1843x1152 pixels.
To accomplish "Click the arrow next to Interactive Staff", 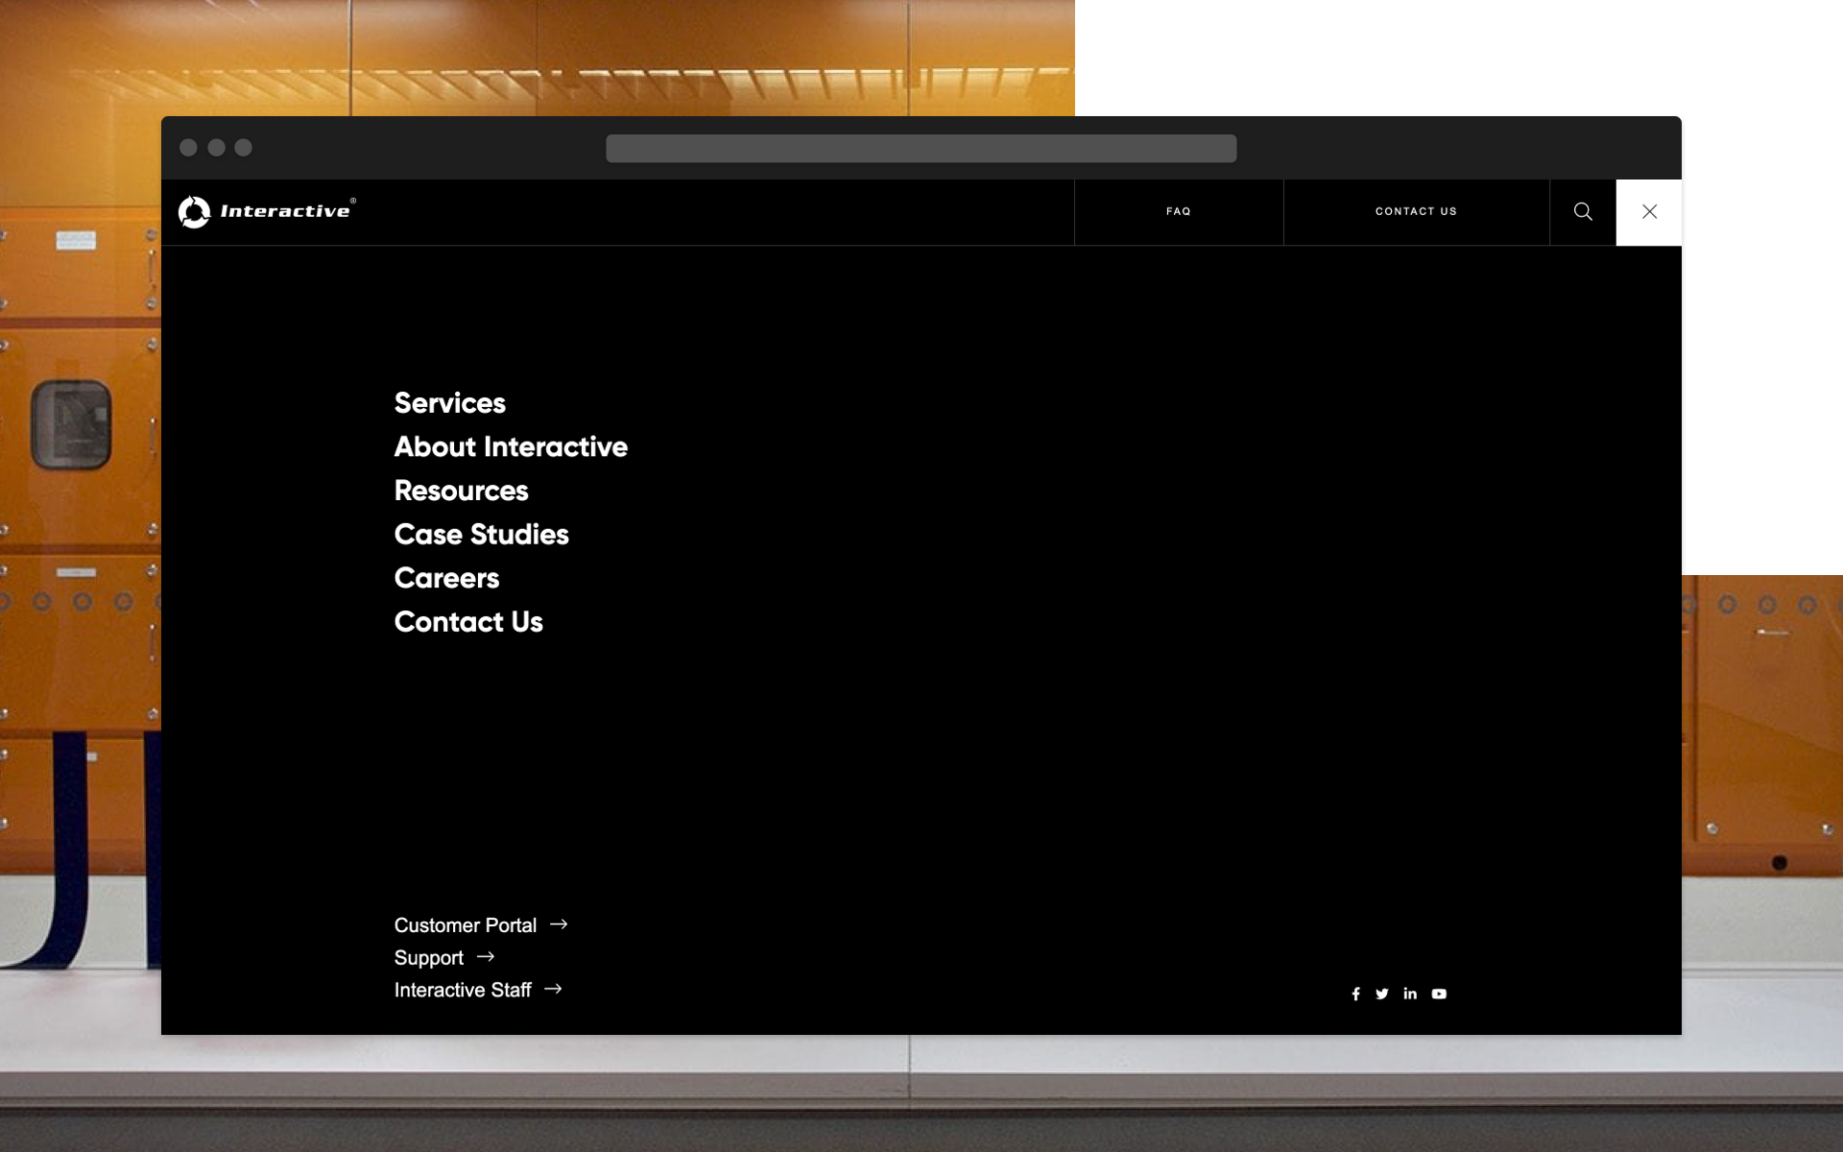I will coord(553,989).
